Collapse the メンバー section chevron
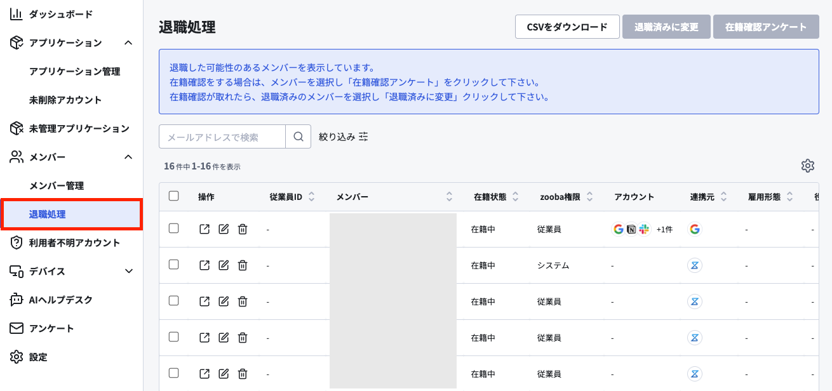832x391 pixels. [128, 157]
